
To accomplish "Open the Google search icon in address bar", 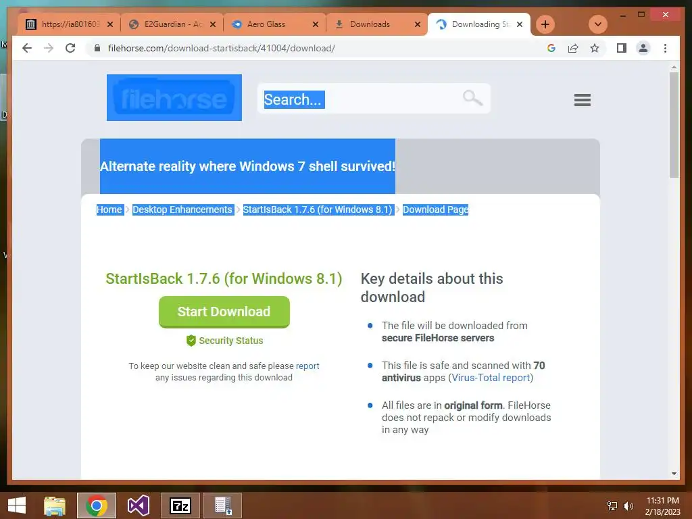I will pos(551,48).
